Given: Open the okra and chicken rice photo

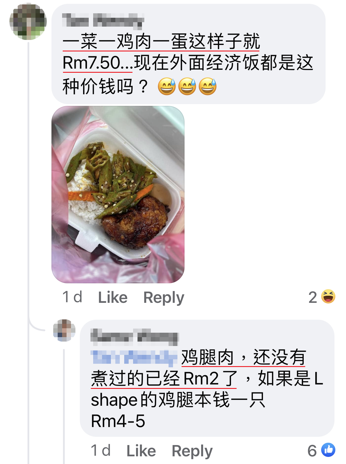Looking at the screenshot, I should tap(118, 195).
